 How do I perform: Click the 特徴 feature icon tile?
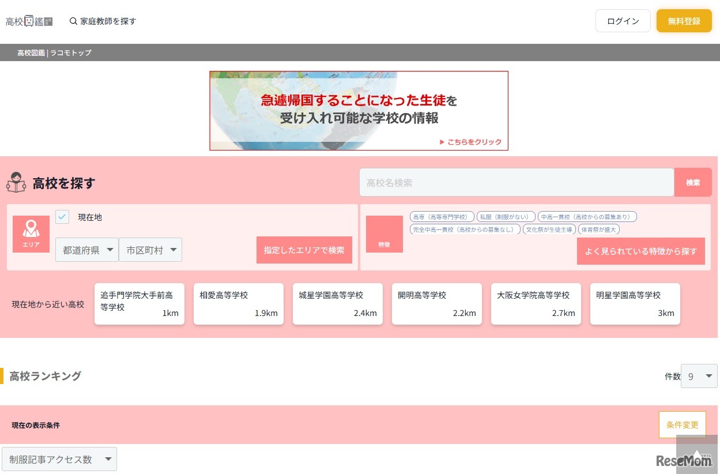[x=384, y=234]
